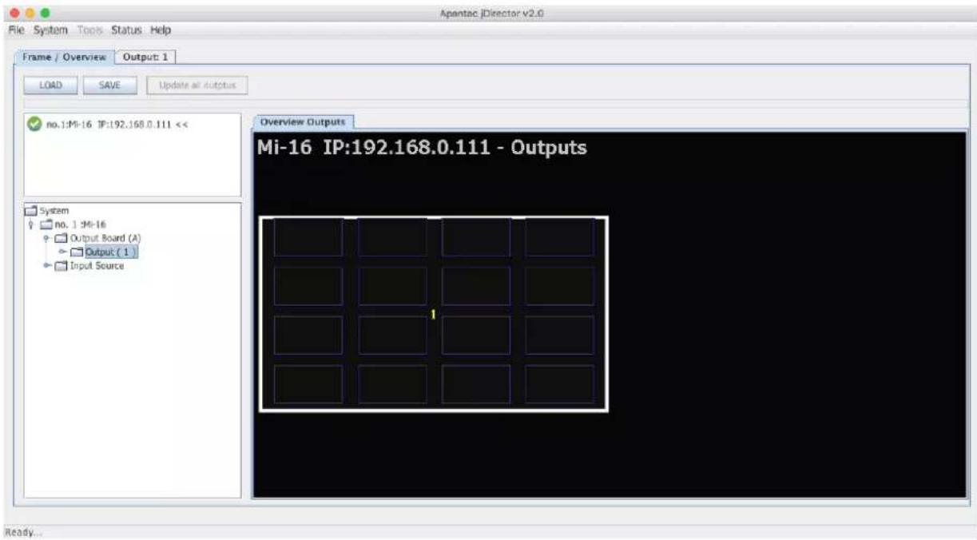Screen dimensions: 977x540
Task: Minimize the jDirector window with yellow button
Action: point(30,14)
